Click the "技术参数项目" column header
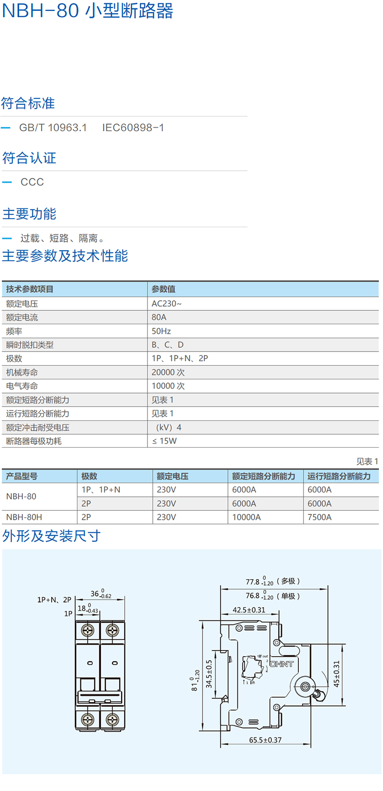 click(x=30, y=289)
